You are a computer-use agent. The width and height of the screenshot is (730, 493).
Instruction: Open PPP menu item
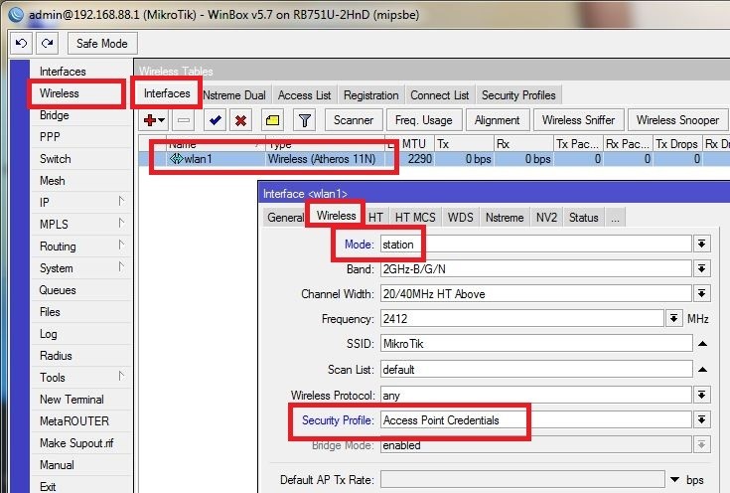pyautogui.click(x=50, y=137)
